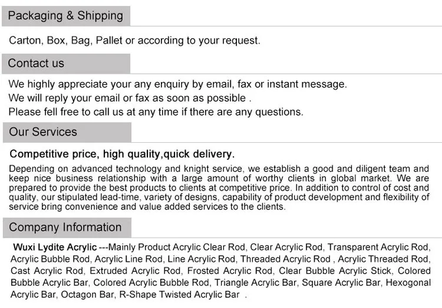Click the 'Cast Acrylic Rod' product text

[x=47, y=271]
